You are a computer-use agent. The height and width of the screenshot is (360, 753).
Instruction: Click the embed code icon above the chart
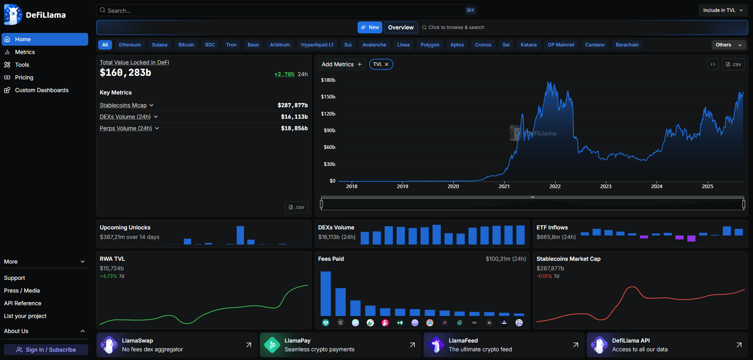(x=713, y=64)
